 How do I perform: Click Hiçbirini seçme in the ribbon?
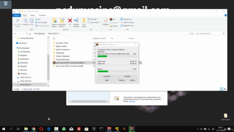(127, 22)
